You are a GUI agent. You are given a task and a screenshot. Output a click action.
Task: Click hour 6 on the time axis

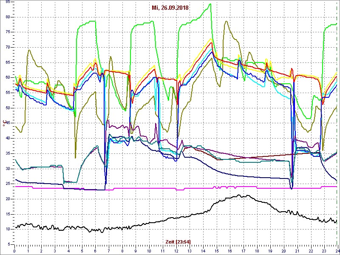(95, 251)
